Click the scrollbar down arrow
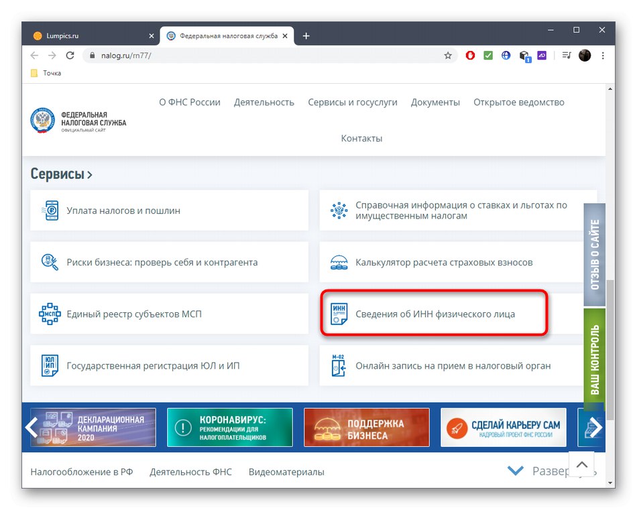This screenshot has height=510, width=637. [x=610, y=483]
